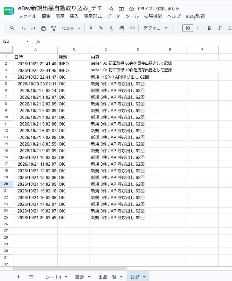232x281 pixels.
Task: Click cell with 種別 header
Action: pos(74,57)
